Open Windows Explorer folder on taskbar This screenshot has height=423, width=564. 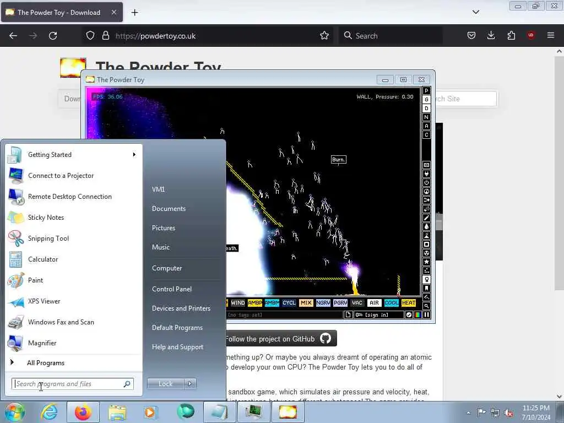click(117, 412)
